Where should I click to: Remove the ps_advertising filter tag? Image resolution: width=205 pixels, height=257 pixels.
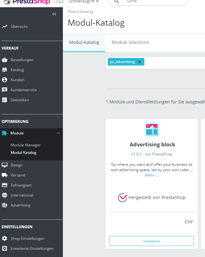click(140, 62)
